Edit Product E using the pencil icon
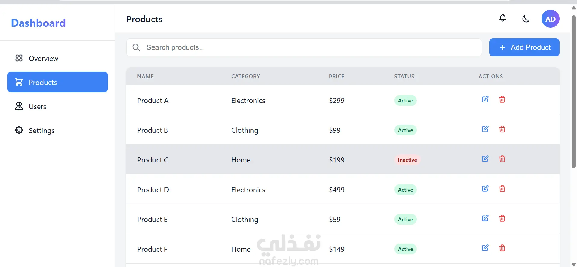577x267 pixels. pyautogui.click(x=485, y=218)
